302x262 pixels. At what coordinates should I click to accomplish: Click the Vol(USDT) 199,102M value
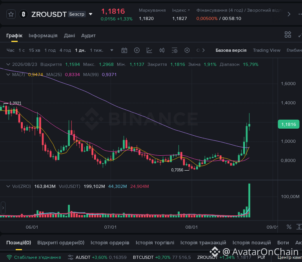click(95, 186)
